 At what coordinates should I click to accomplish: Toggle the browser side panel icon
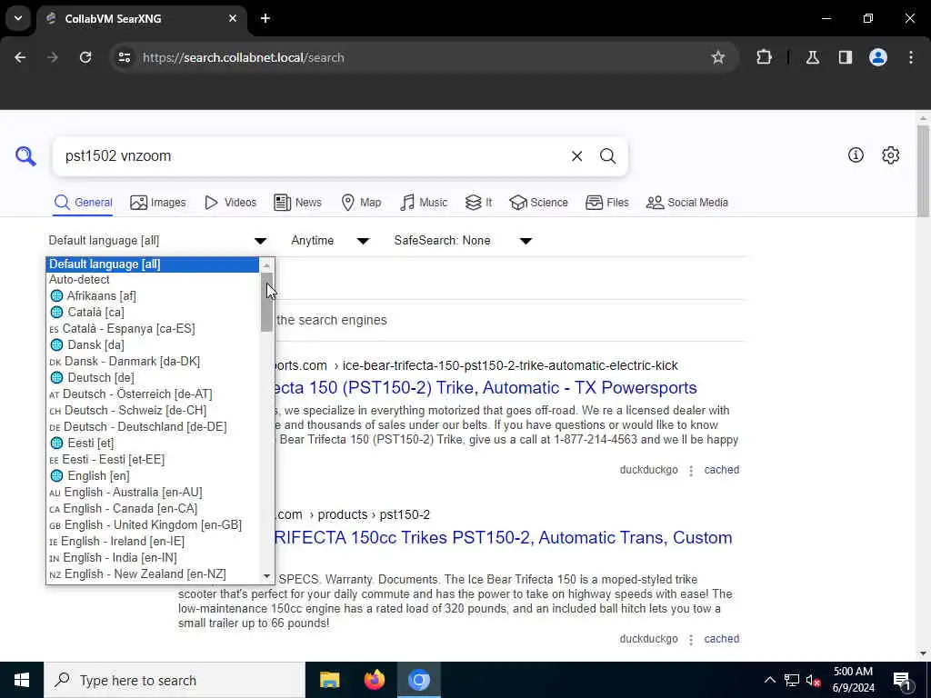(x=845, y=57)
